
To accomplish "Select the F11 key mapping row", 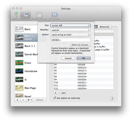I will tap(84, 85).
